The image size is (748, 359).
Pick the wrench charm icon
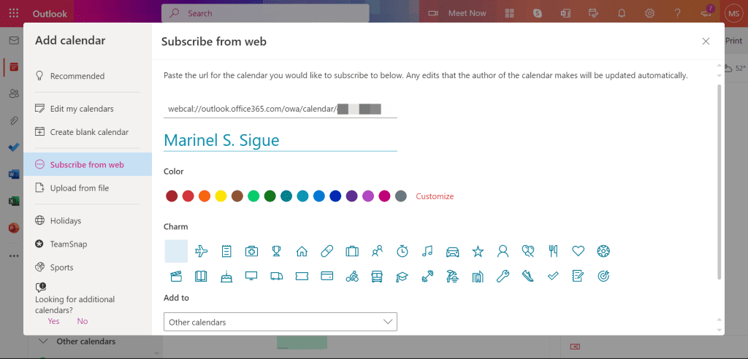point(502,276)
